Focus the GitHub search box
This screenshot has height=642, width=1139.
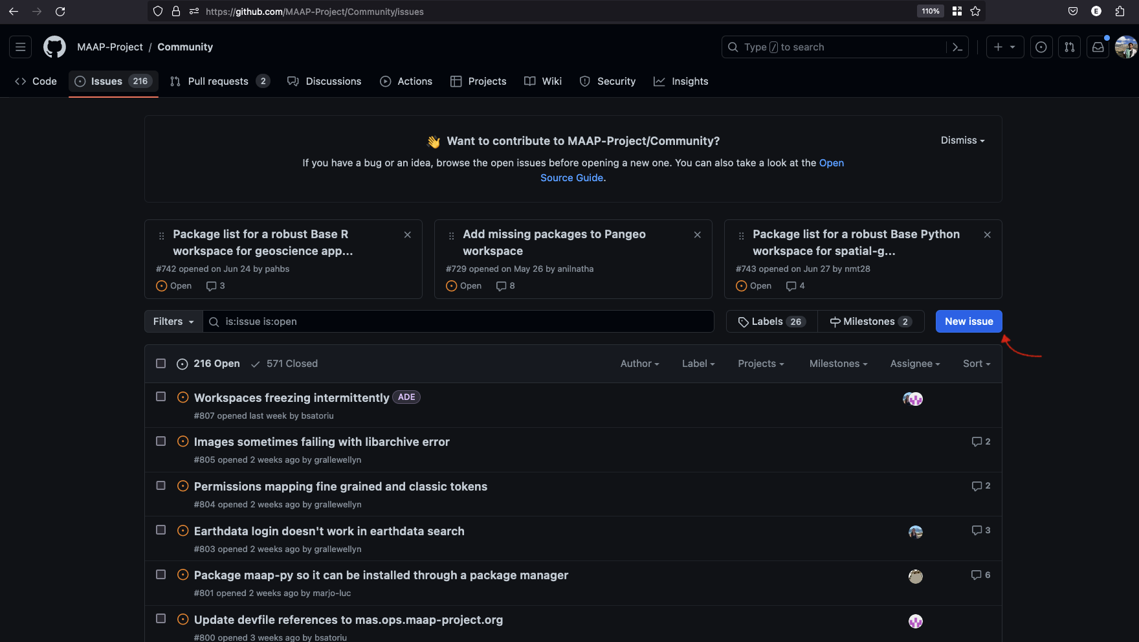845,47
